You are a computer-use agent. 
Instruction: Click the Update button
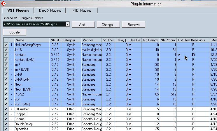(x=14, y=32)
